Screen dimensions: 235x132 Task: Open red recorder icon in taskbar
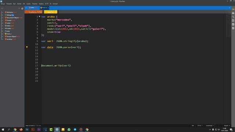click(81, 129)
